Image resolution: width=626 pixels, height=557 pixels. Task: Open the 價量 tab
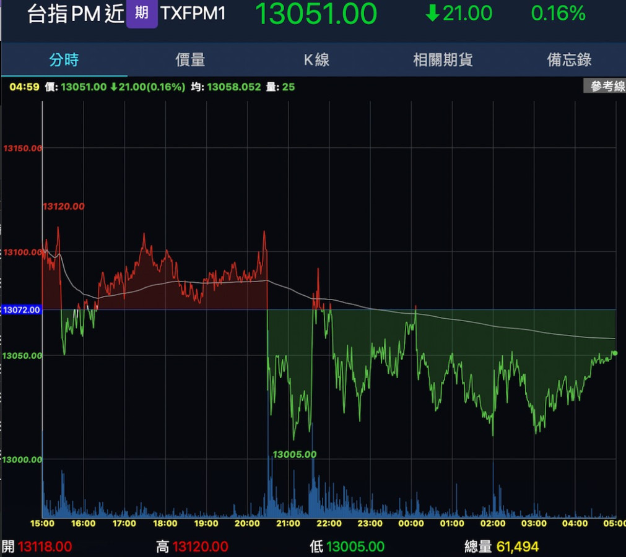(x=191, y=60)
